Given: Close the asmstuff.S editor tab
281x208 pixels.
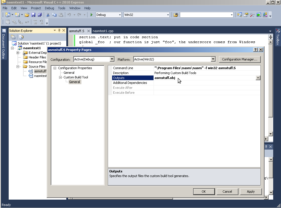Looking at the screenshot, I should (x=89, y=31).
